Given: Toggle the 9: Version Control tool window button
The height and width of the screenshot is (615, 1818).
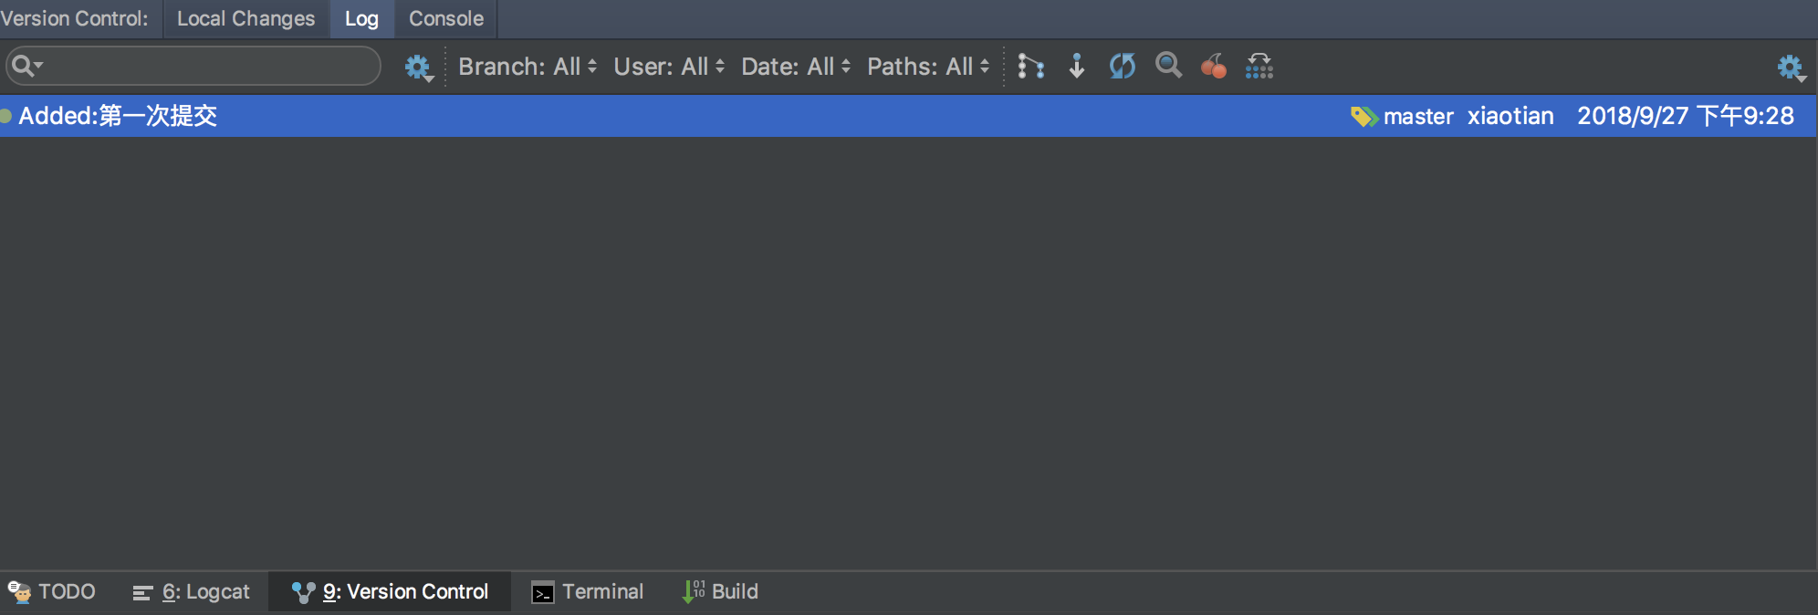Looking at the screenshot, I should pos(391,592).
